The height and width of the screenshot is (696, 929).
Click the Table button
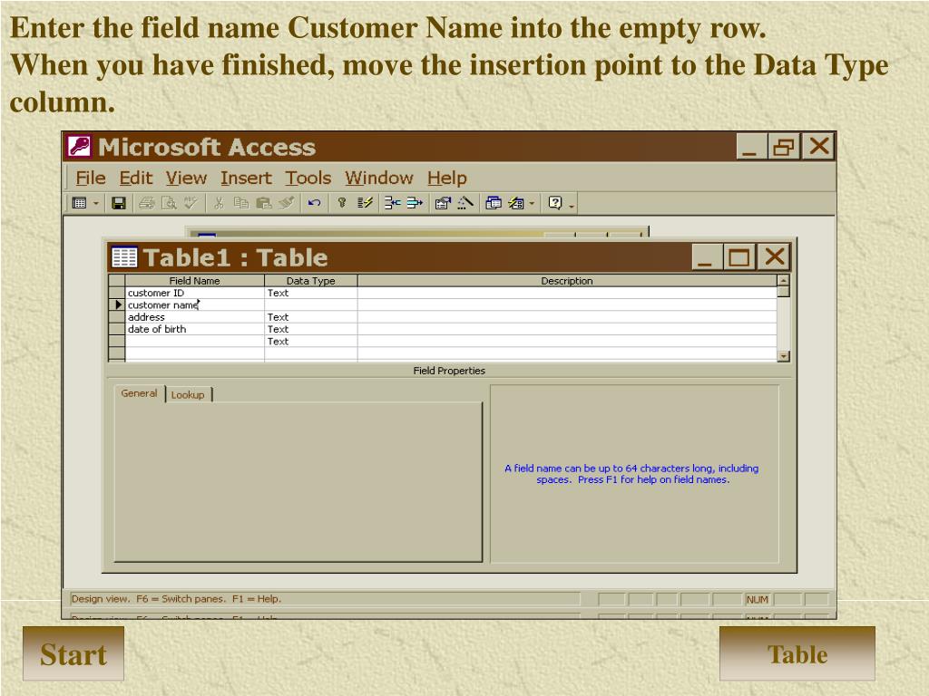tap(797, 653)
